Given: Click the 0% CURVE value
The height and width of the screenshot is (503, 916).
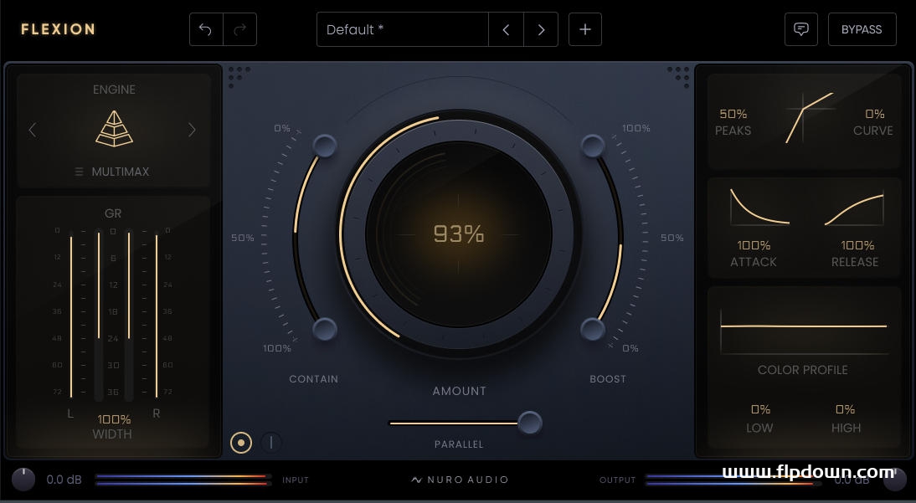Looking at the screenshot, I should tap(874, 114).
